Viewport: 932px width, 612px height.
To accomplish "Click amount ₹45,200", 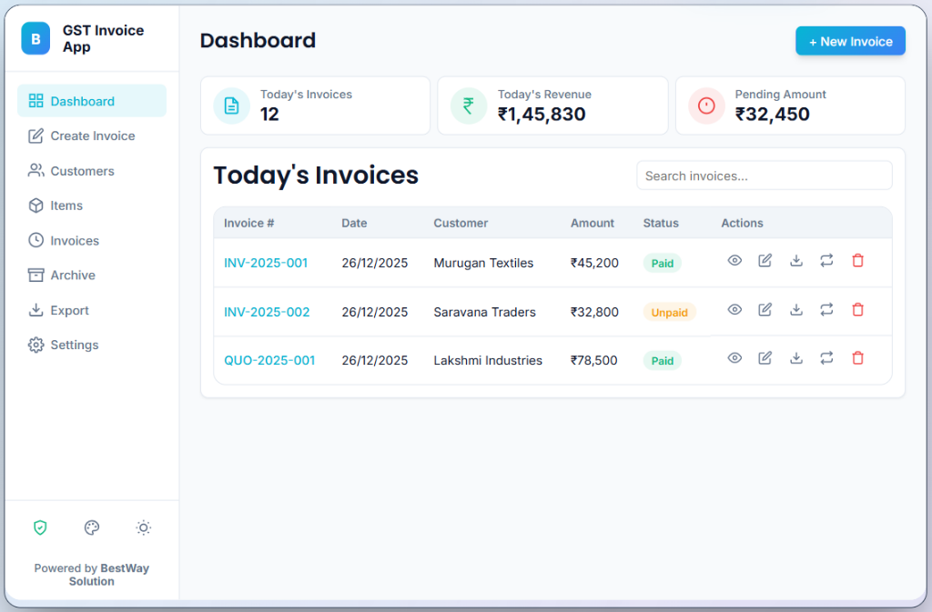I will coord(594,263).
